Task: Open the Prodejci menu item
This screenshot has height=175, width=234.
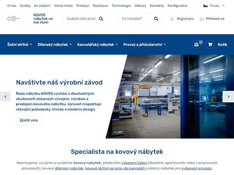Action: coord(83,6)
